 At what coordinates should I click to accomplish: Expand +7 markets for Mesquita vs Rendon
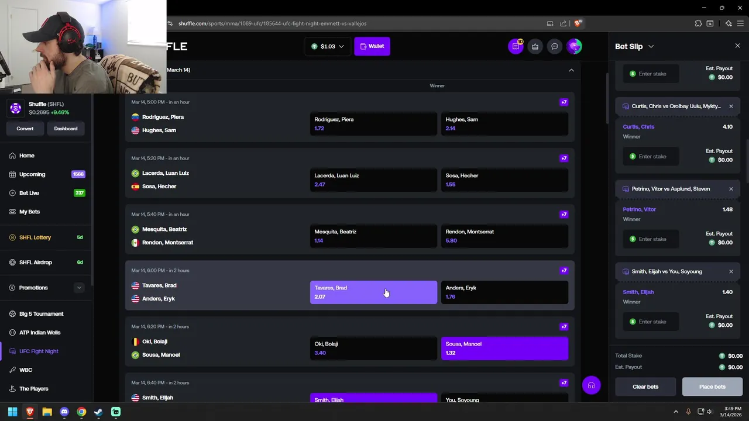(x=564, y=215)
